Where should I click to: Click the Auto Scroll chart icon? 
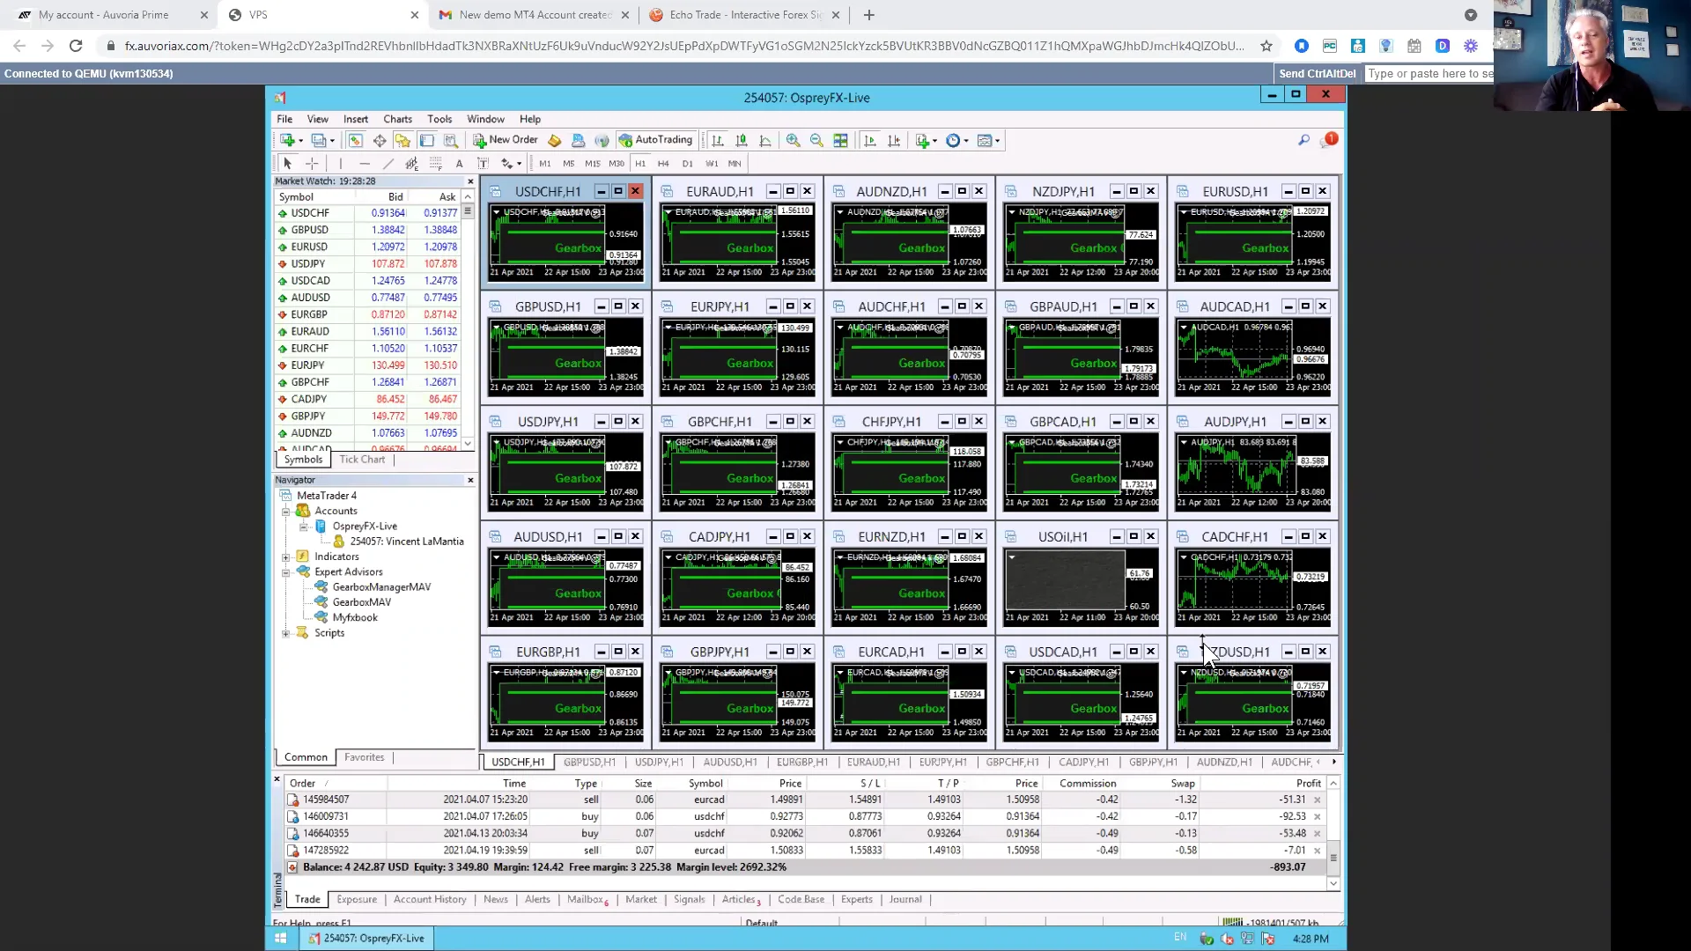870,140
